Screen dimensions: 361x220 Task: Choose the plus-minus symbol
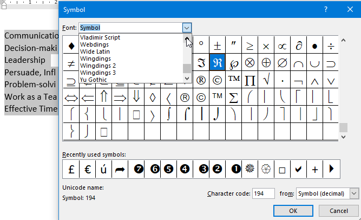tap(218, 46)
